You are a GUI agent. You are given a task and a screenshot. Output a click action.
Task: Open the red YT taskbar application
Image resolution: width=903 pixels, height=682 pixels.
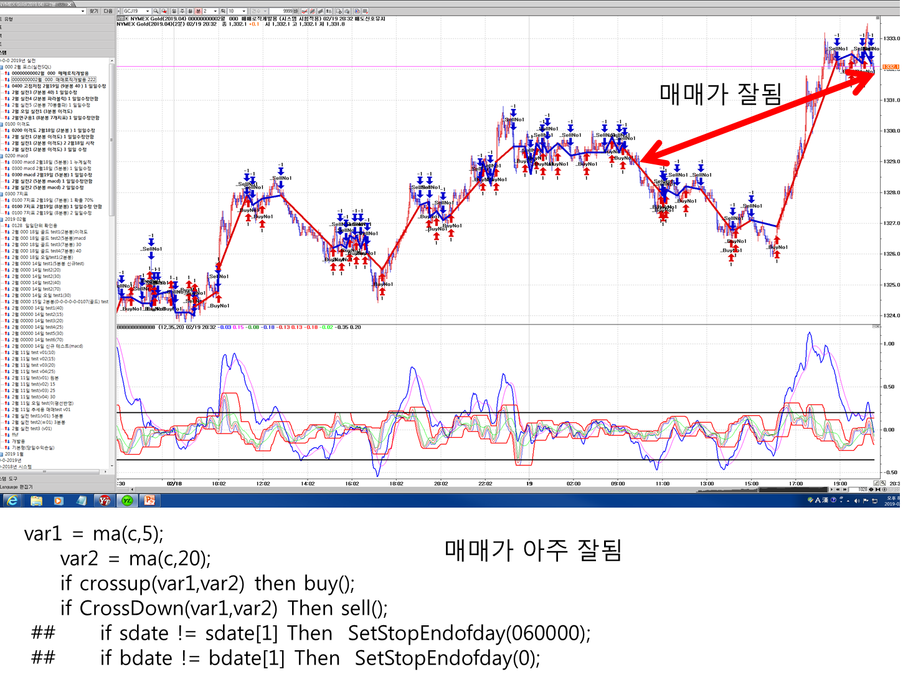coord(104,500)
